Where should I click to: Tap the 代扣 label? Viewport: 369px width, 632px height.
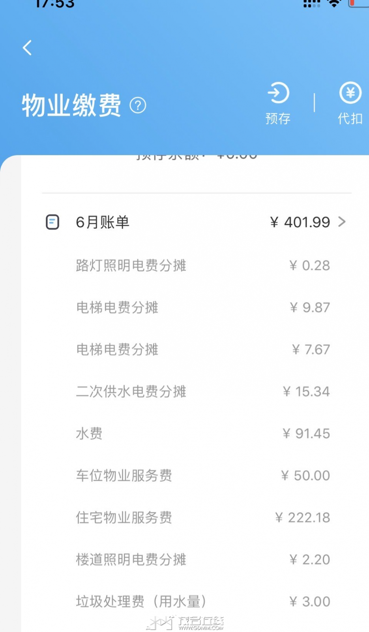point(350,118)
